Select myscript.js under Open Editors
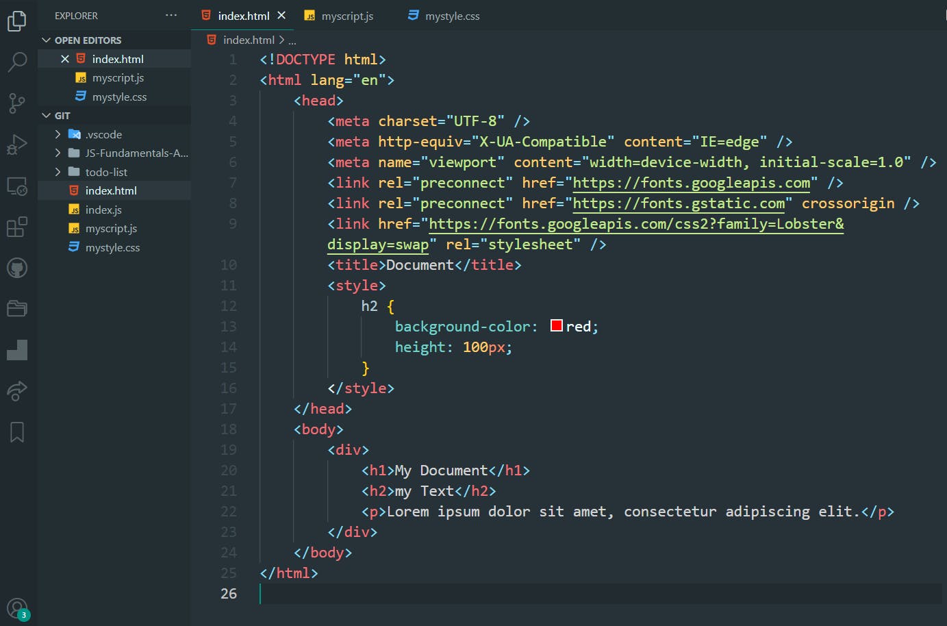The image size is (947, 626). (118, 78)
